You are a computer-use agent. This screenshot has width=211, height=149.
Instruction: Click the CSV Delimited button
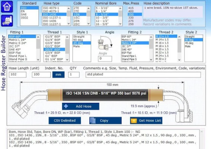pyautogui.click(x=65, y=120)
